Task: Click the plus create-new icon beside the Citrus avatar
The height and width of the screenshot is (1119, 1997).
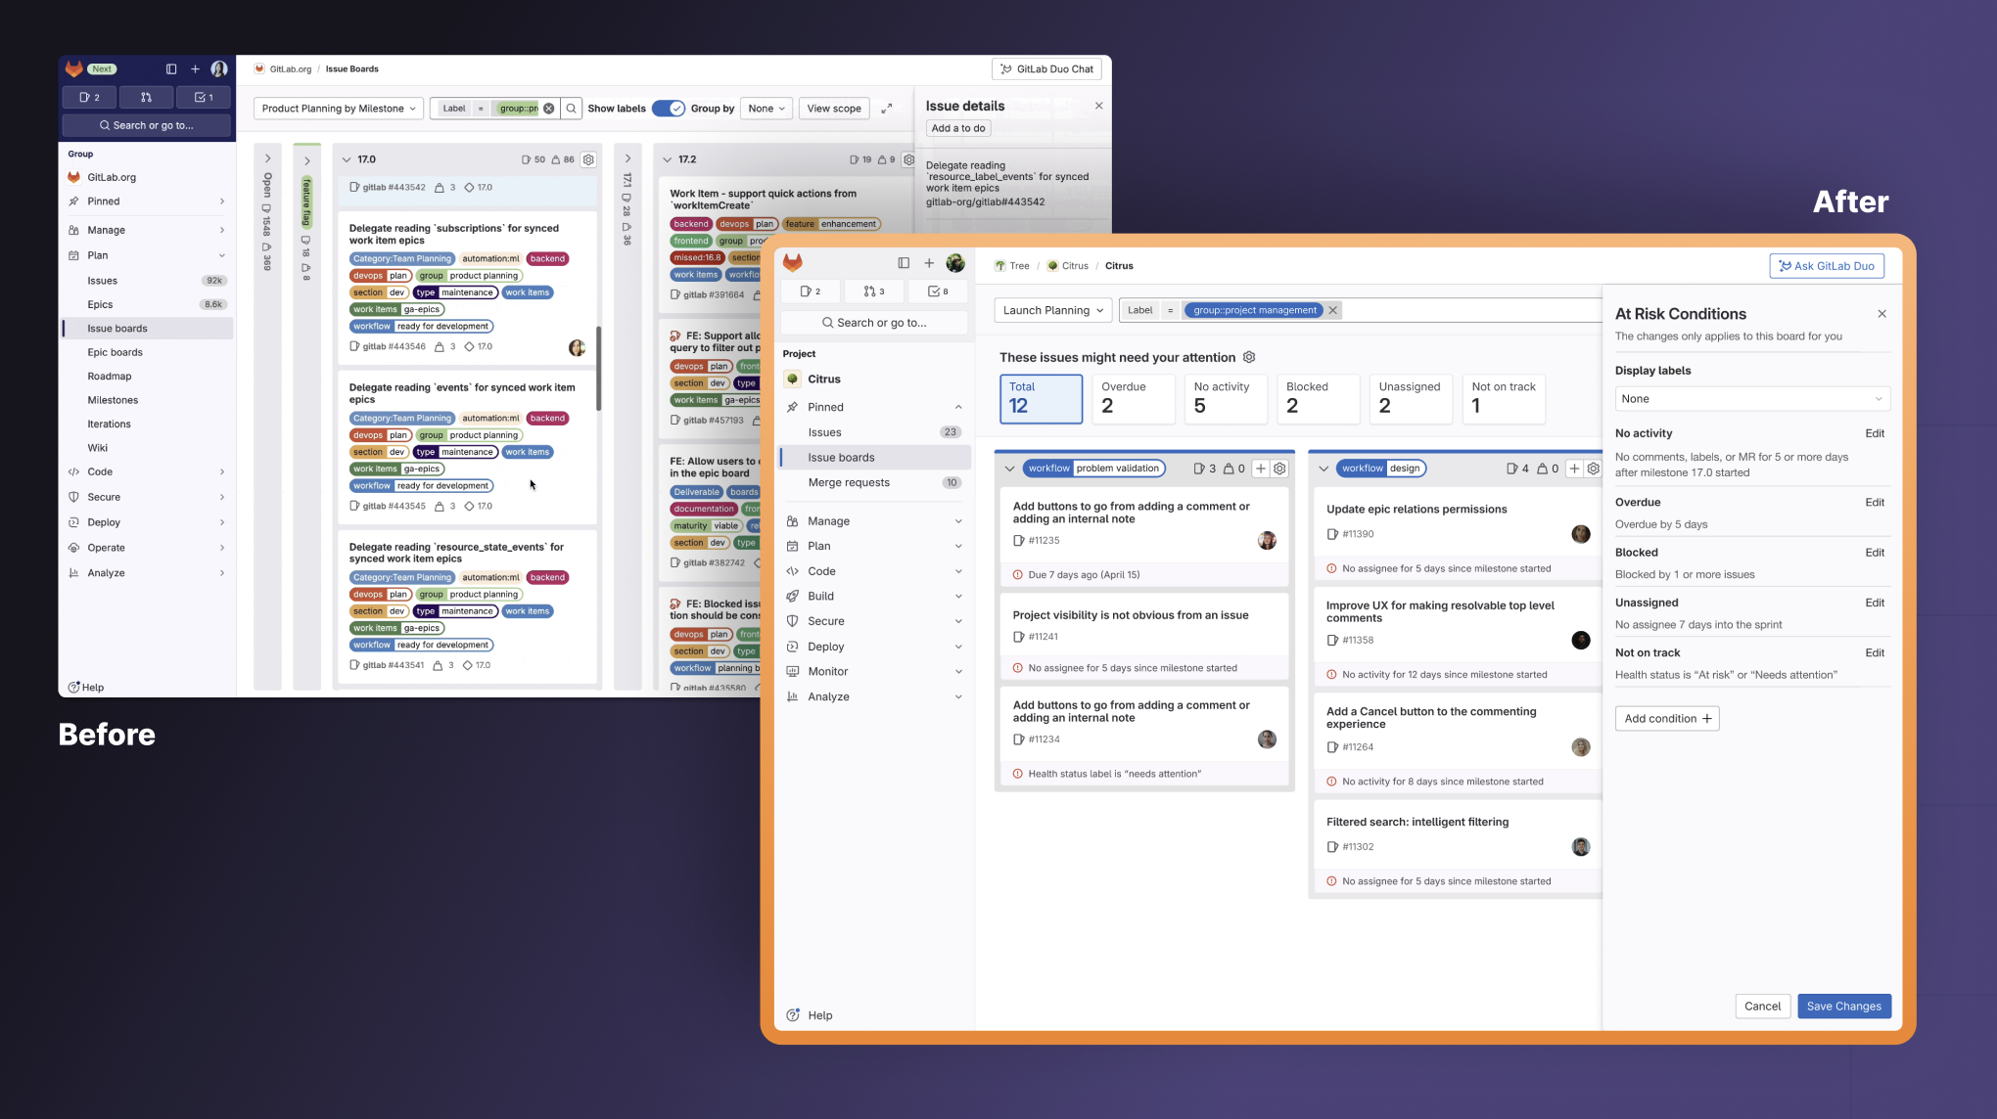Action: pyautogui.click(x=929, y=263)
